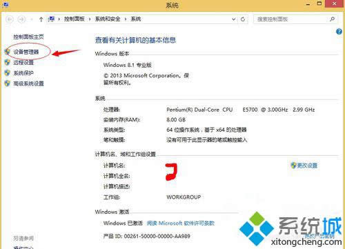The width and height of the screenshot is (345, 249).
Task: Click the search Control Panel field
Action: coord(295,19)
